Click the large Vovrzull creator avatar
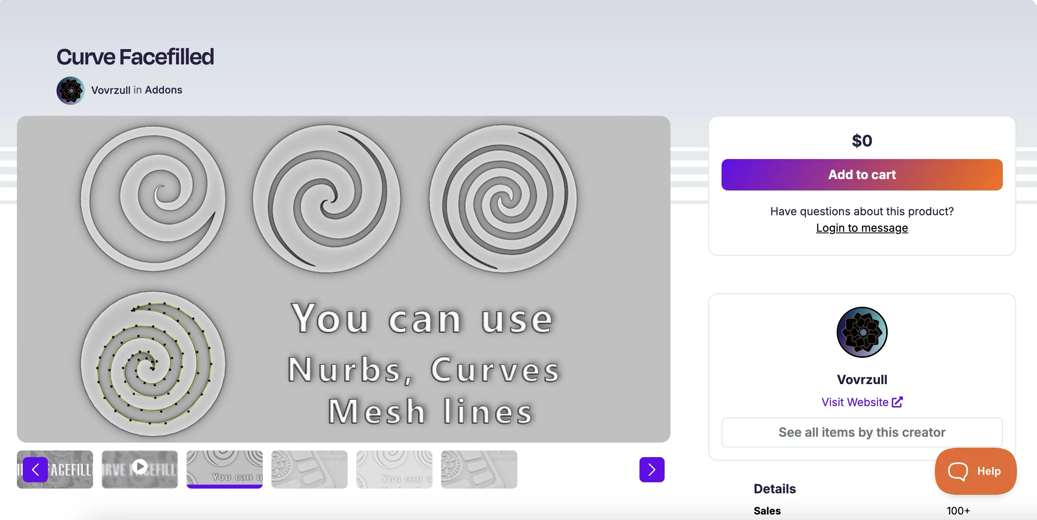 point(861,332)
